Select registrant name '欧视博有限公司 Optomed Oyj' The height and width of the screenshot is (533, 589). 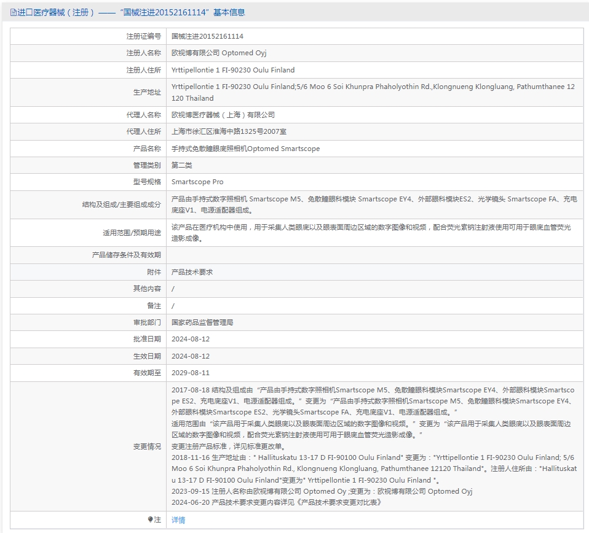pyautogui.click(x=219, y=53)
